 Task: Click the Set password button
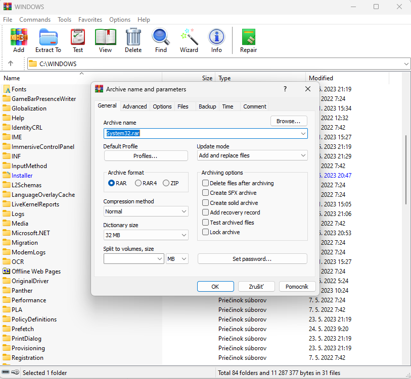(252, 259)
